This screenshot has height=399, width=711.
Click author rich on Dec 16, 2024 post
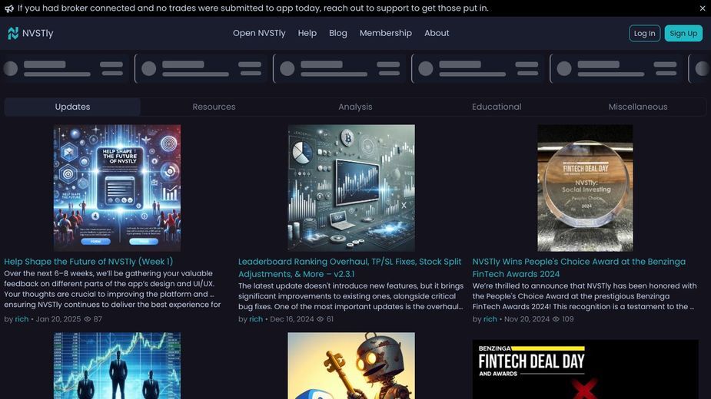pos(256,319)
